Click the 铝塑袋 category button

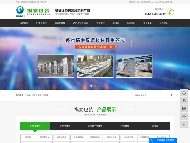tap(28, 137)
